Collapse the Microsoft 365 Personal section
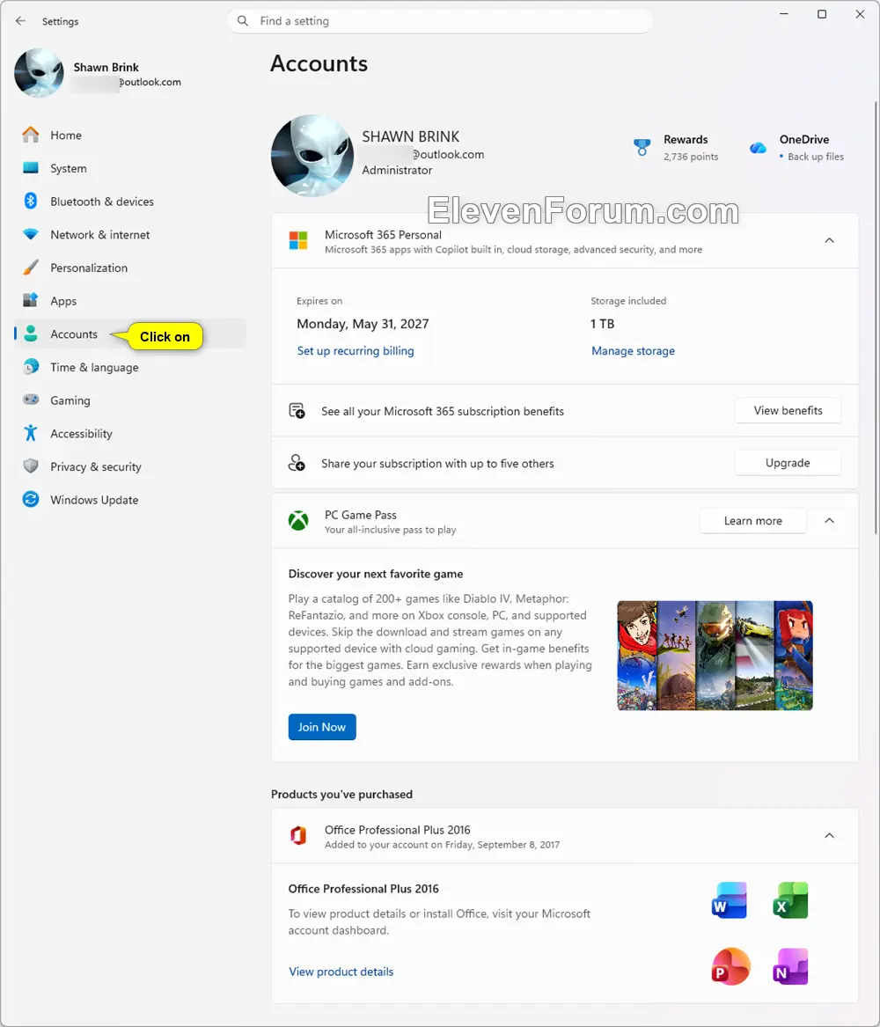 click(829, 240)
